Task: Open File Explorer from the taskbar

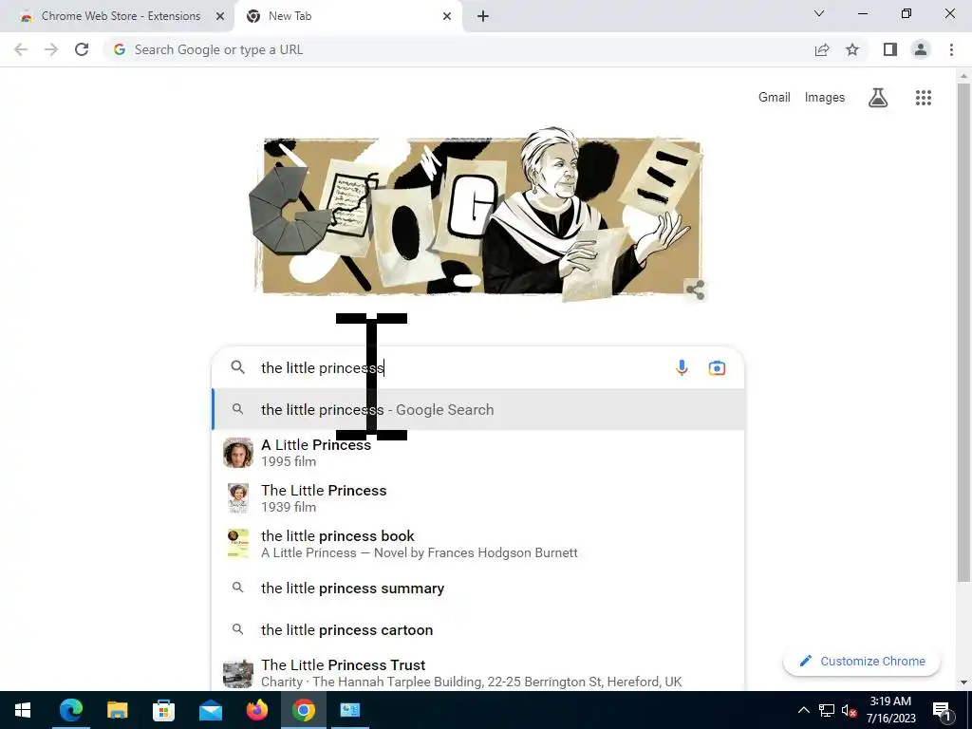Action: pos(117,710)
